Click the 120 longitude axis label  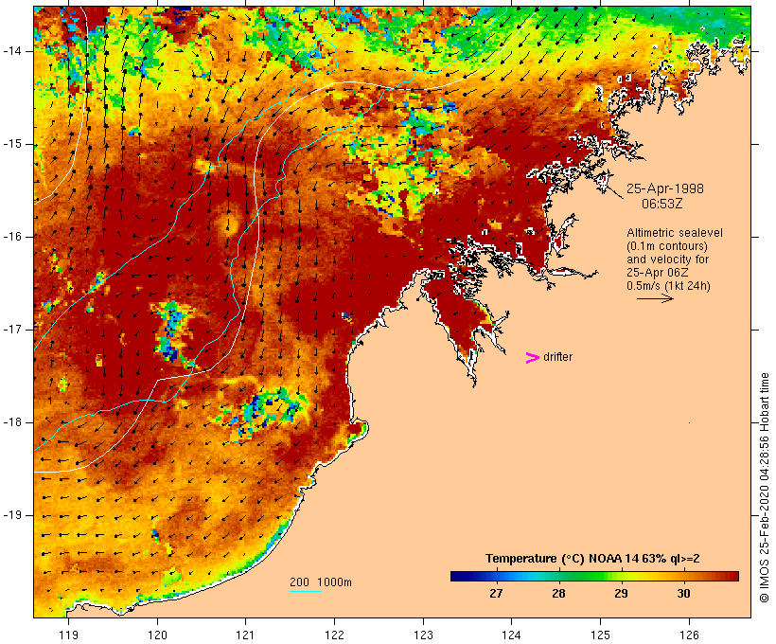click(157, 635)
